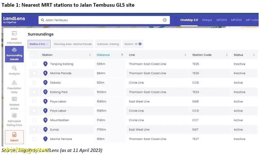Select the CC8 station code cell
This screenshot has height=155, width=262.
(195, 82)
